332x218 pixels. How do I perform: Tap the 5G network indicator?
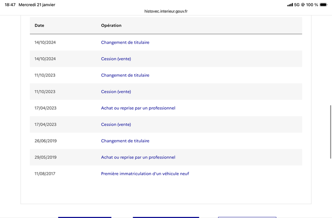click(297, 5)
